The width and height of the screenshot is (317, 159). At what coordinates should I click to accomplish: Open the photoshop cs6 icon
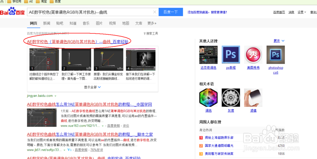275,55
